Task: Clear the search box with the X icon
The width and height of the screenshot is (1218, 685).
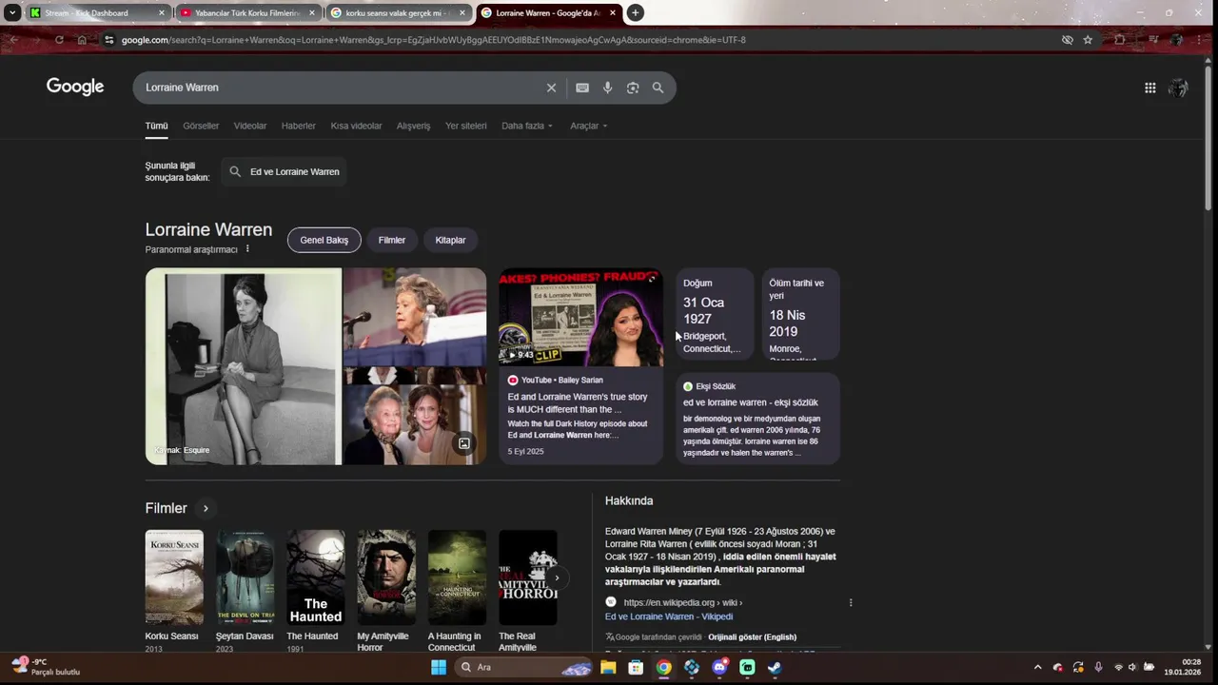Action: (x=551, y=88)
